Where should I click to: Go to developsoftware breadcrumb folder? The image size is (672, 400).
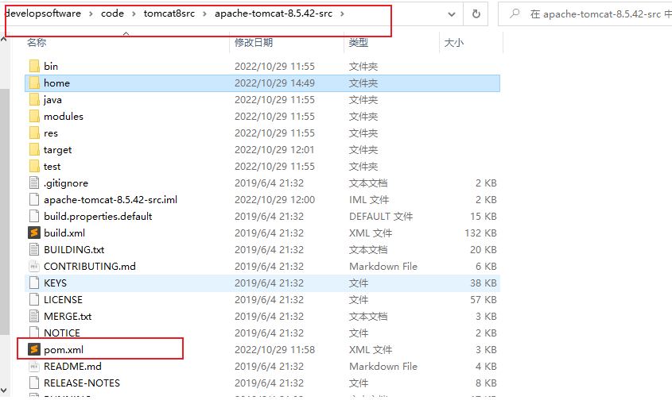pos(42,13)
